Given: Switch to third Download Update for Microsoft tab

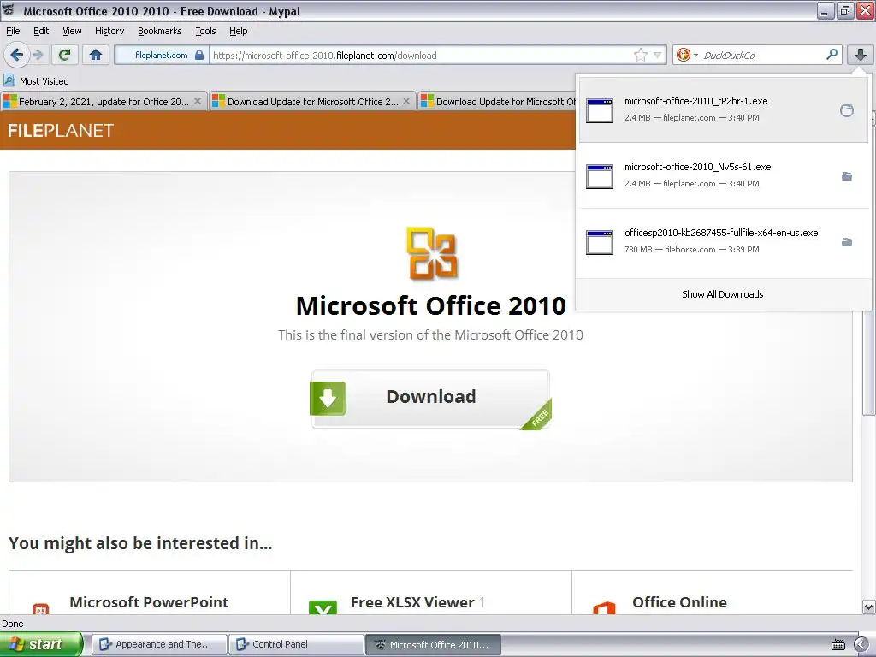Looking at the screenshot, I should 497,101.
